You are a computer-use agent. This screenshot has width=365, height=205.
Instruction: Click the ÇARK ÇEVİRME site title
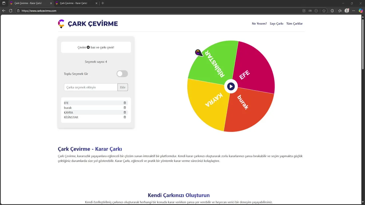coord(93,24)
